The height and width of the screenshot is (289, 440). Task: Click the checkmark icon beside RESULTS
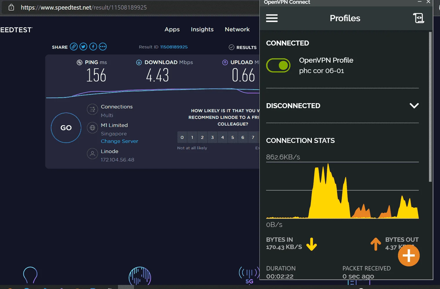[232, 47]
